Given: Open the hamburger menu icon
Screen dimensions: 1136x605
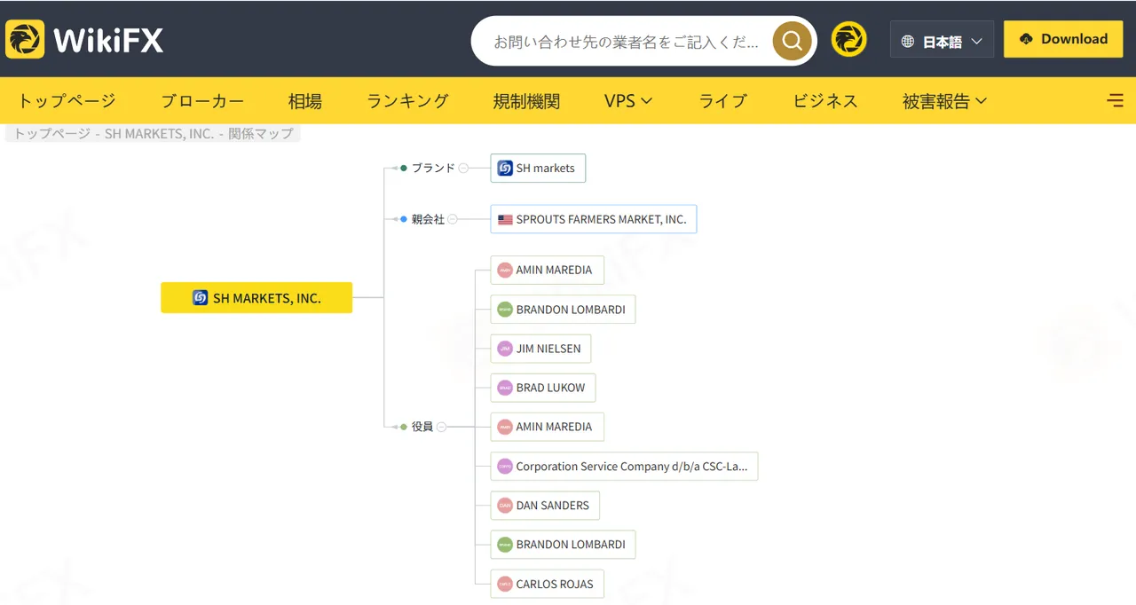Looking at the screenshot, I should [1116, 101].
